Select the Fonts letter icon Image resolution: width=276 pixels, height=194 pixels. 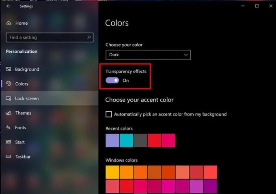[x=8, y=128]
